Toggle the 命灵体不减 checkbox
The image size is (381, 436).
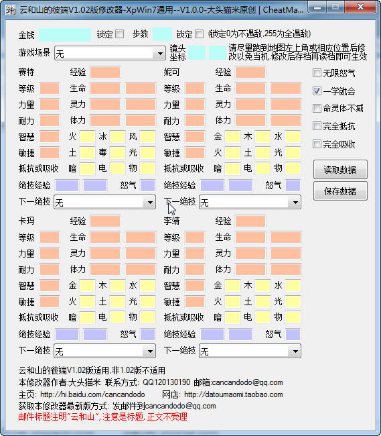[x=317, y=108]
